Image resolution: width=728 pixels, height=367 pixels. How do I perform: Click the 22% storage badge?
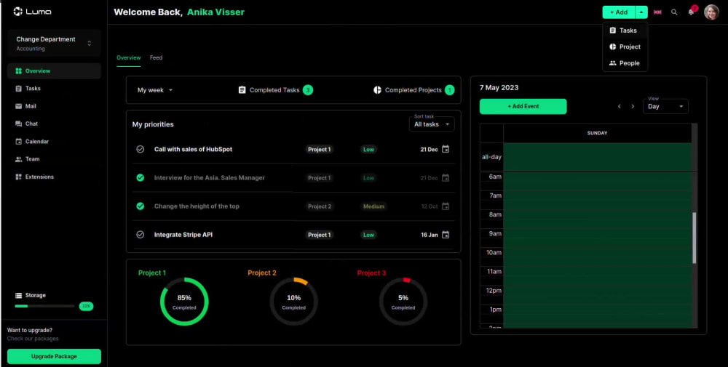[x=86, y=306]
